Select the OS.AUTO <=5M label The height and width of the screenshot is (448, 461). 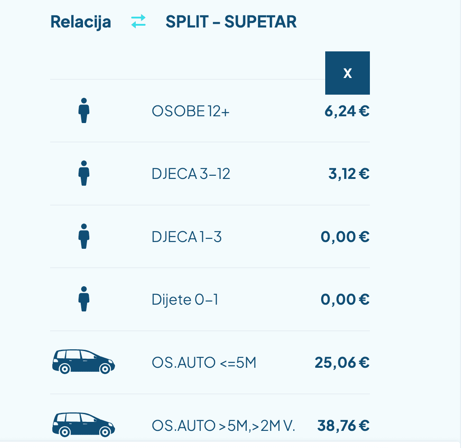204,363
